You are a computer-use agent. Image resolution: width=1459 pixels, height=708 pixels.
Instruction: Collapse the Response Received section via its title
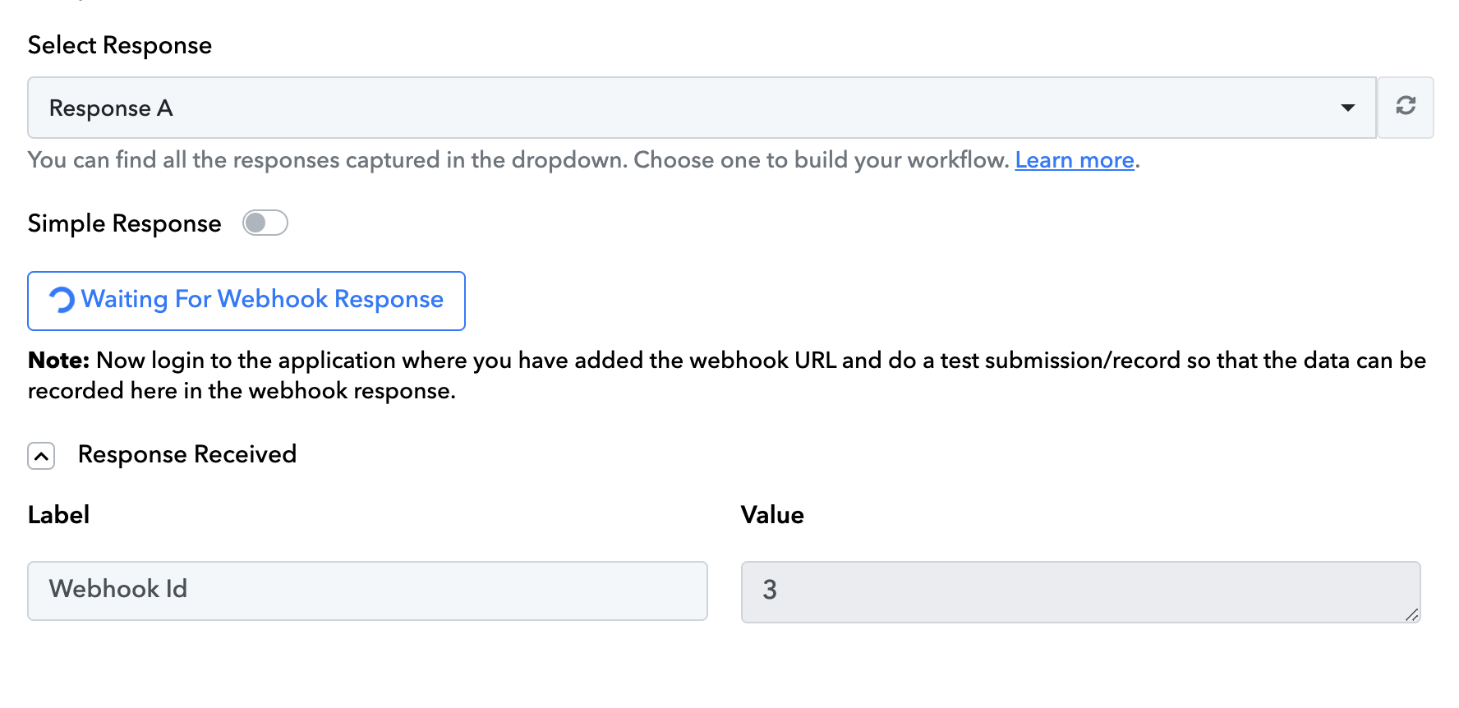coord(187,454)
